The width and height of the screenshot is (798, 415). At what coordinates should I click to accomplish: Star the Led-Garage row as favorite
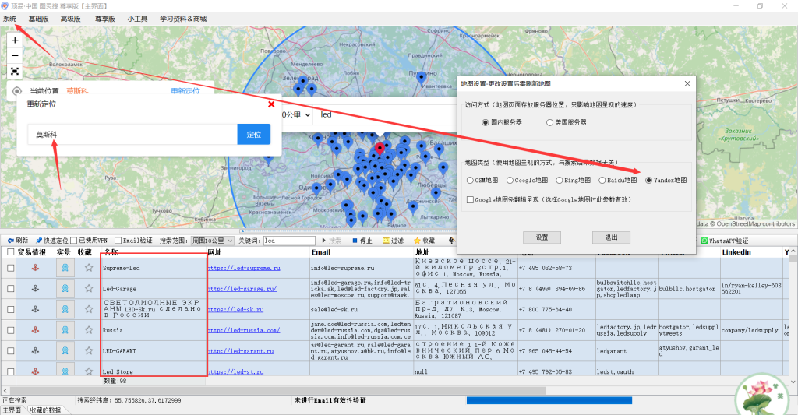89,289
